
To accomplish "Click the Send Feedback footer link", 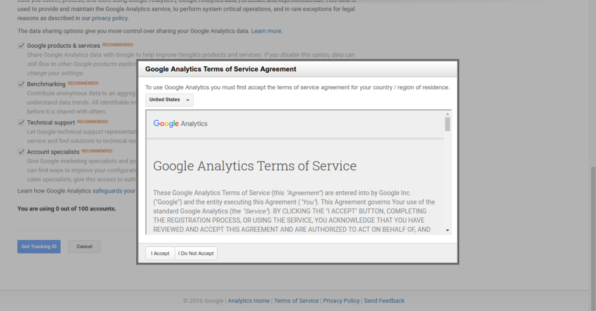I will point(384,301).
